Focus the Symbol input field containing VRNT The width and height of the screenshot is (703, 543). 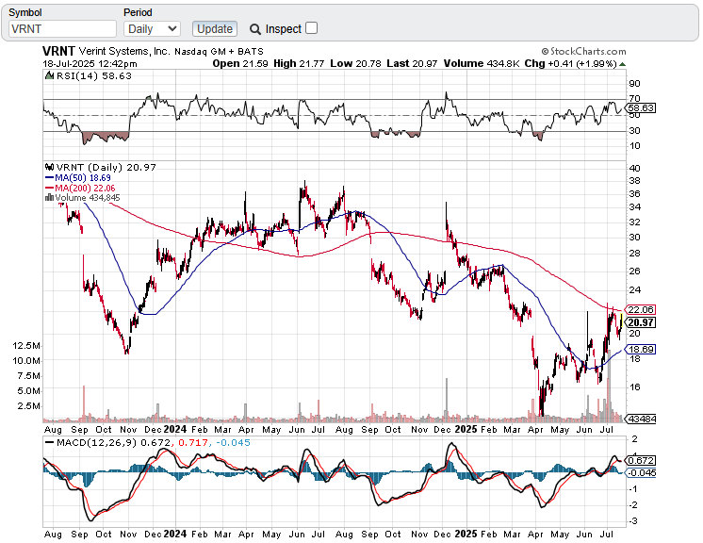pyautogui.click(x=60, y=29)
